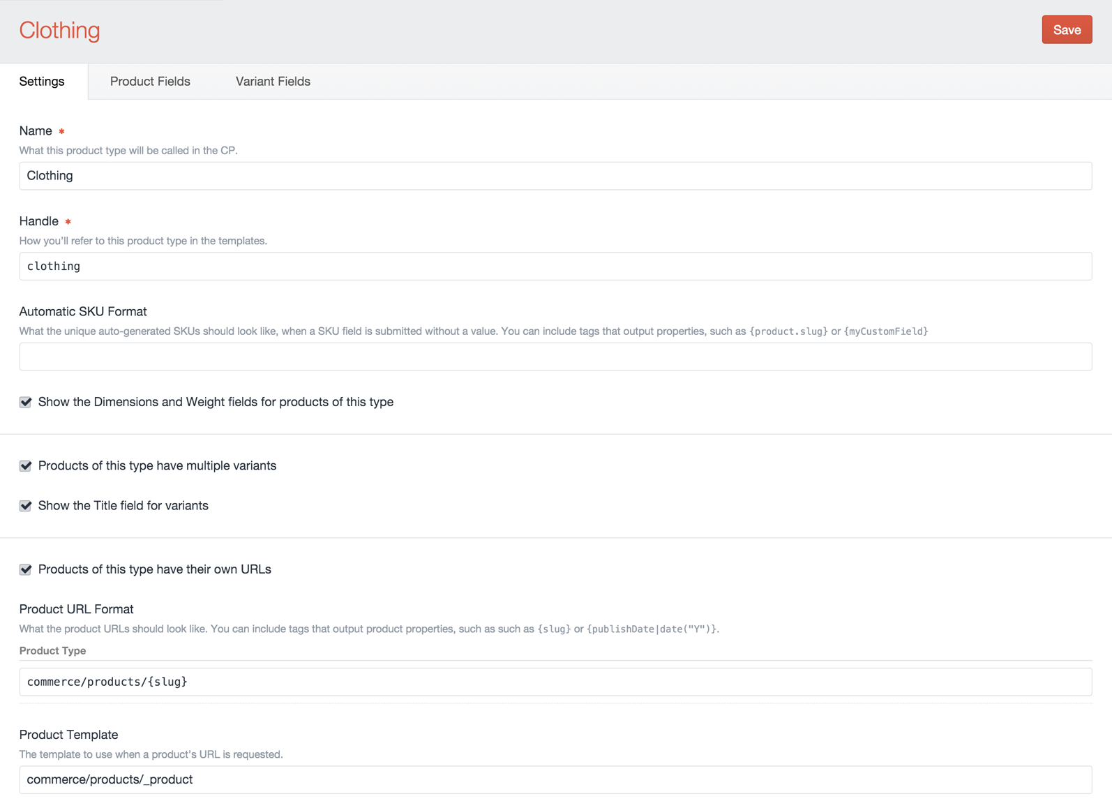The width and height of the screenshot is (1112, 808).
Task: Toggle the Show Title field for variants checkbox
Action: 26,506
